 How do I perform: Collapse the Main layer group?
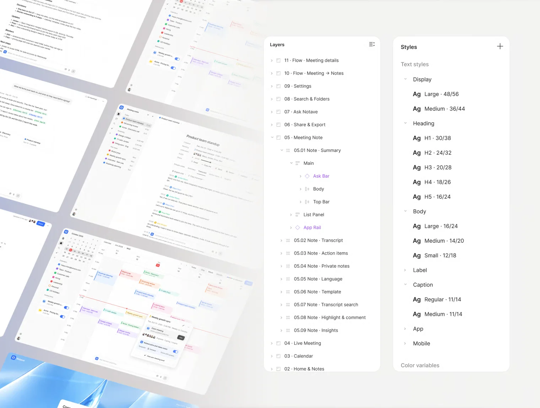(291, 163)
